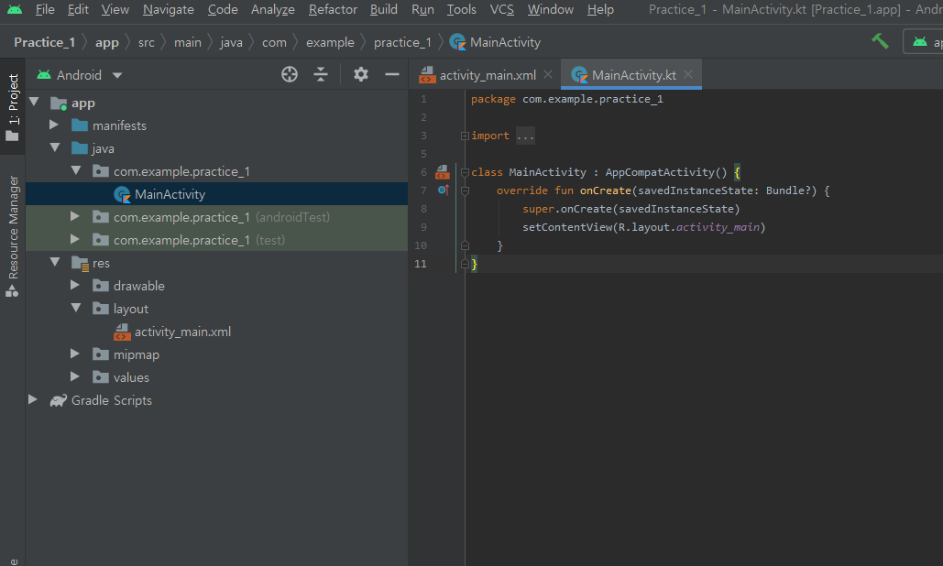Open the Resource Manager side tab
943x566 pixels.
coord(13,235)
